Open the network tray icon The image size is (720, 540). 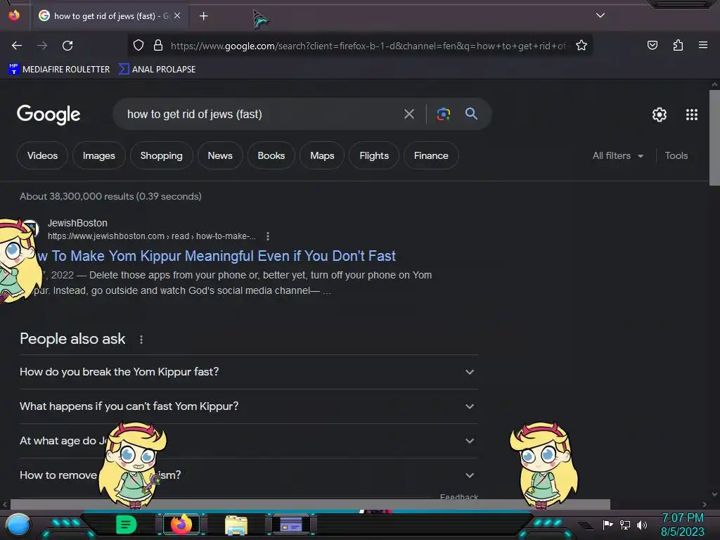click(x=624, y=525)
